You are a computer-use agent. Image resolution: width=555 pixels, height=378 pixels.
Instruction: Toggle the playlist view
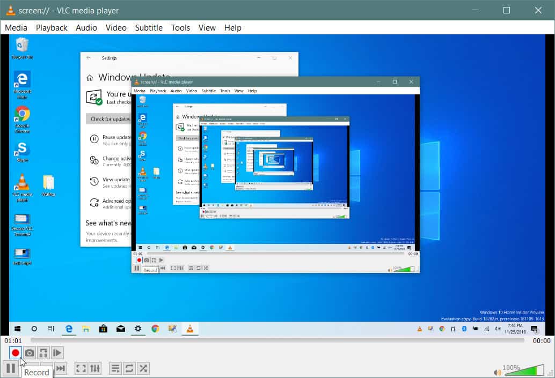115,368
